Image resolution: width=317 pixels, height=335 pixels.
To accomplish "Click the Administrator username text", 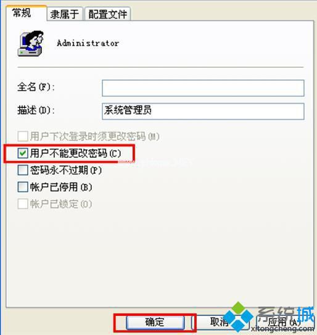I will coord(88,43).
